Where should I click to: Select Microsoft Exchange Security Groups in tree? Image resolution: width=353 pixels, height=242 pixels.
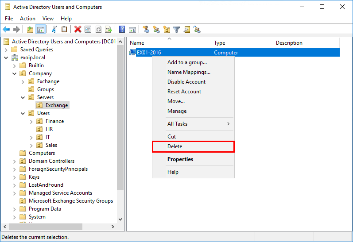[71, 201]
